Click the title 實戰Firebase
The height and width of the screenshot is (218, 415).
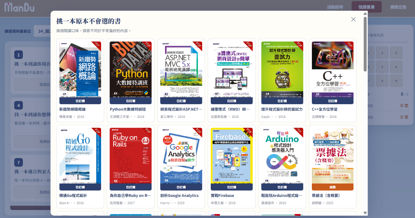tap(222, 196)
